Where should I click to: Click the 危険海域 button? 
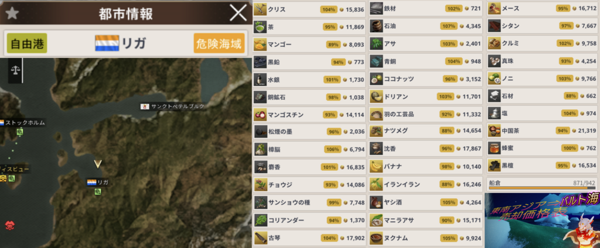(219, 43)
